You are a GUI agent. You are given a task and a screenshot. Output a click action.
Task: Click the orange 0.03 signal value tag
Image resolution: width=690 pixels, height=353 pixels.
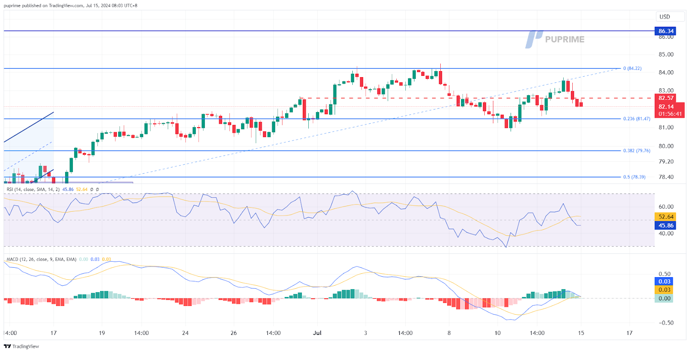coord(664,290)
